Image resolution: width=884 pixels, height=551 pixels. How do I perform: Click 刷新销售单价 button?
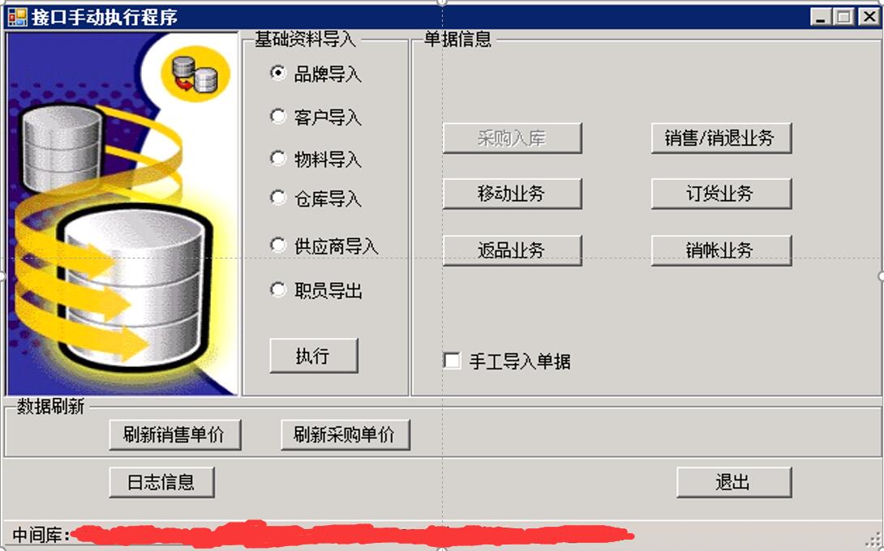click(174, 434)
